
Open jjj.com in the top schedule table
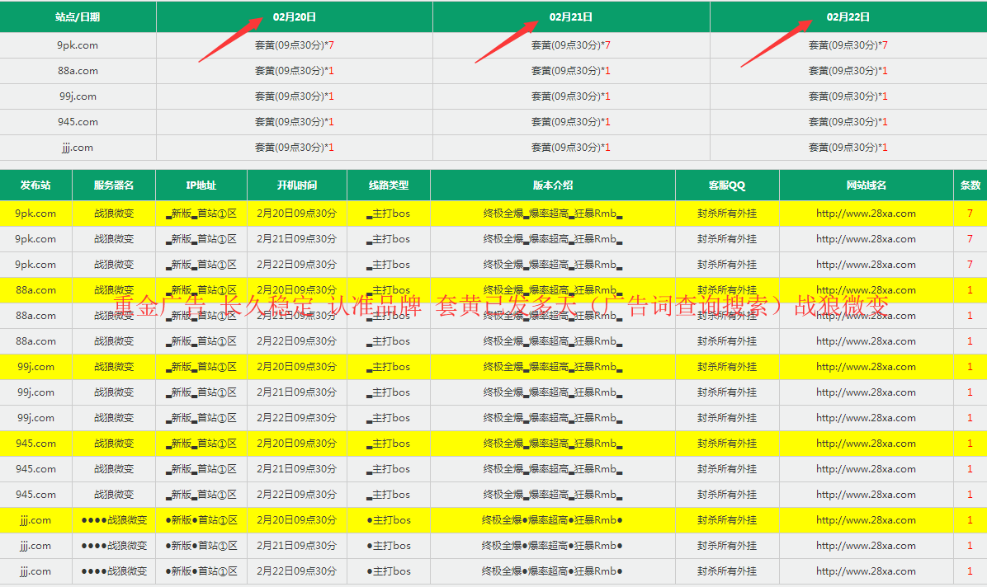pos(78,148)
